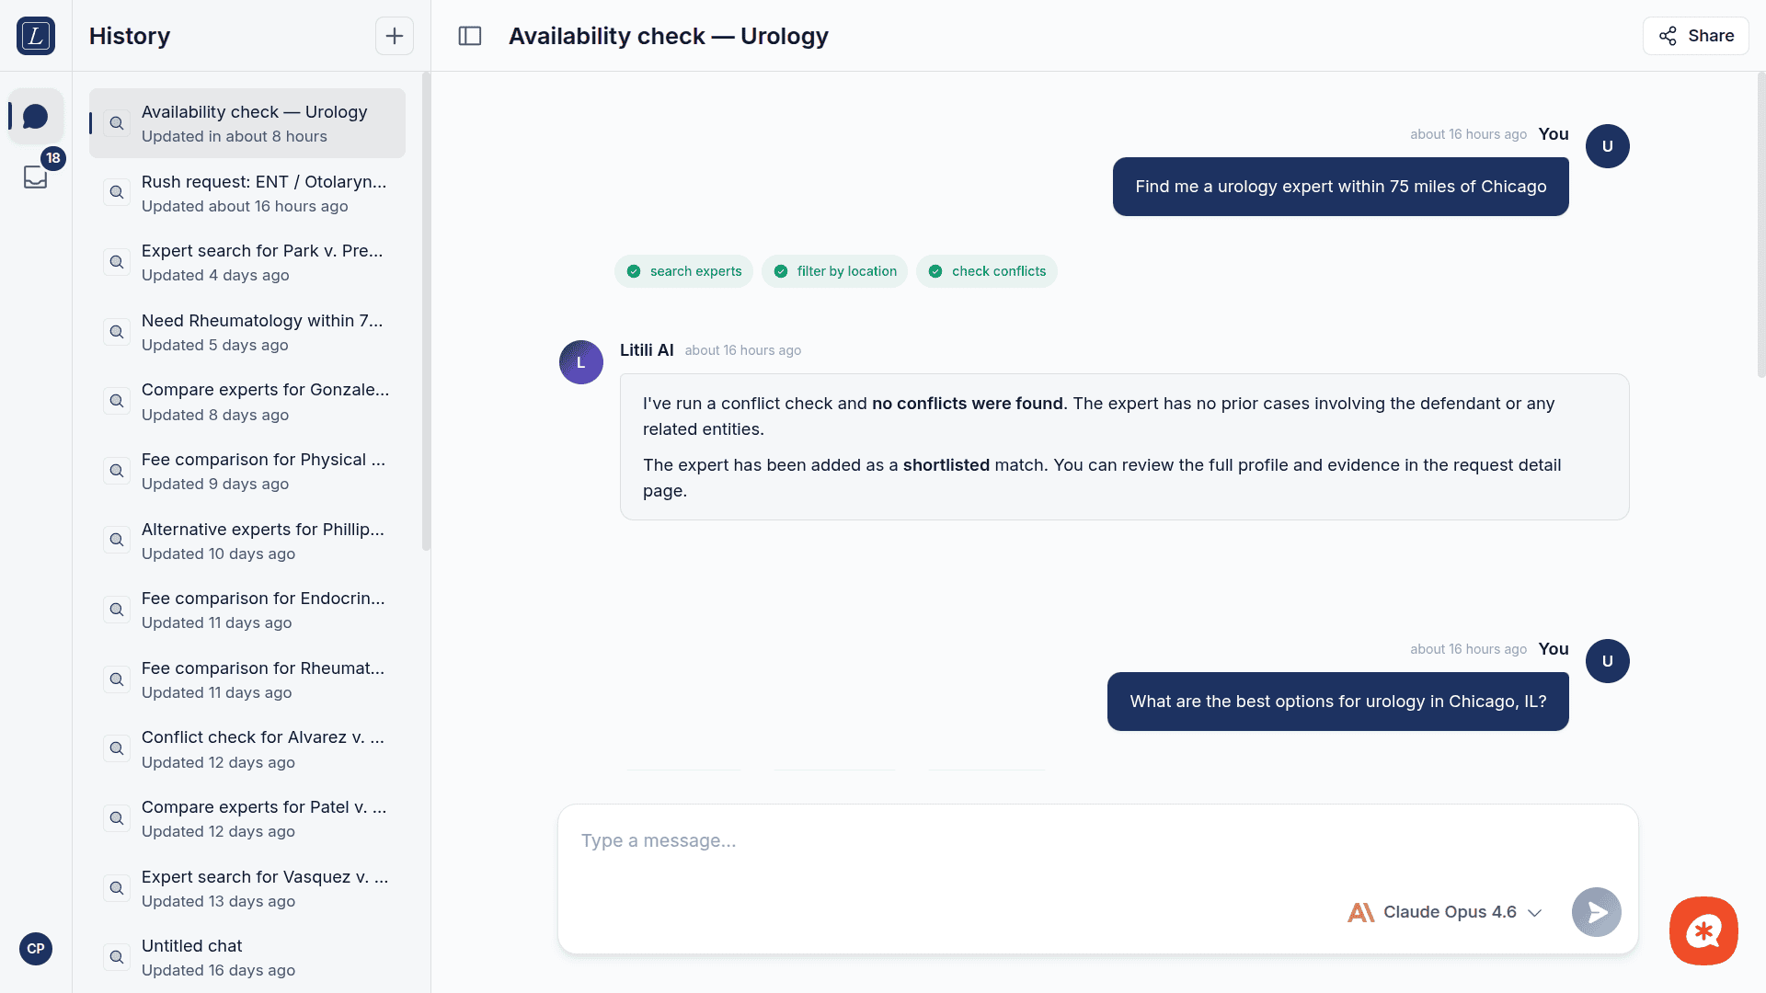Click the send message arrow button
The width and height of the screenshot is (1766, 993).
click(x=1596, y=911)
